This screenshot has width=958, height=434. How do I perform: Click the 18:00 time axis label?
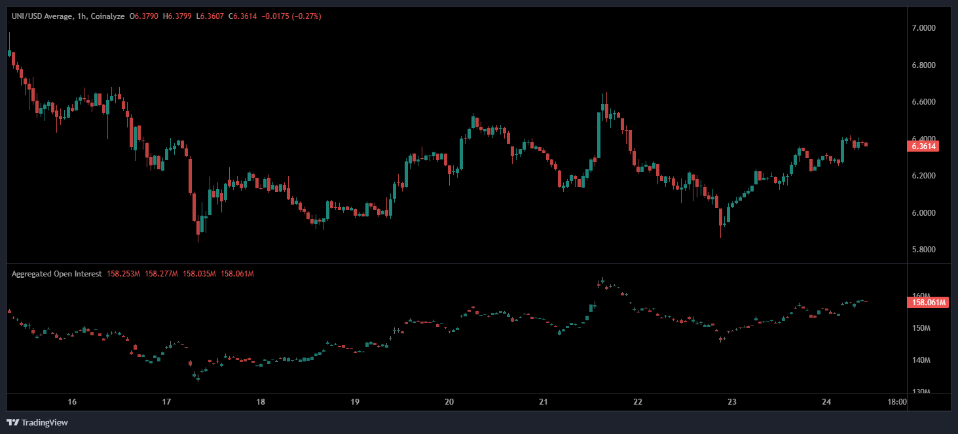tap(897, 402)
